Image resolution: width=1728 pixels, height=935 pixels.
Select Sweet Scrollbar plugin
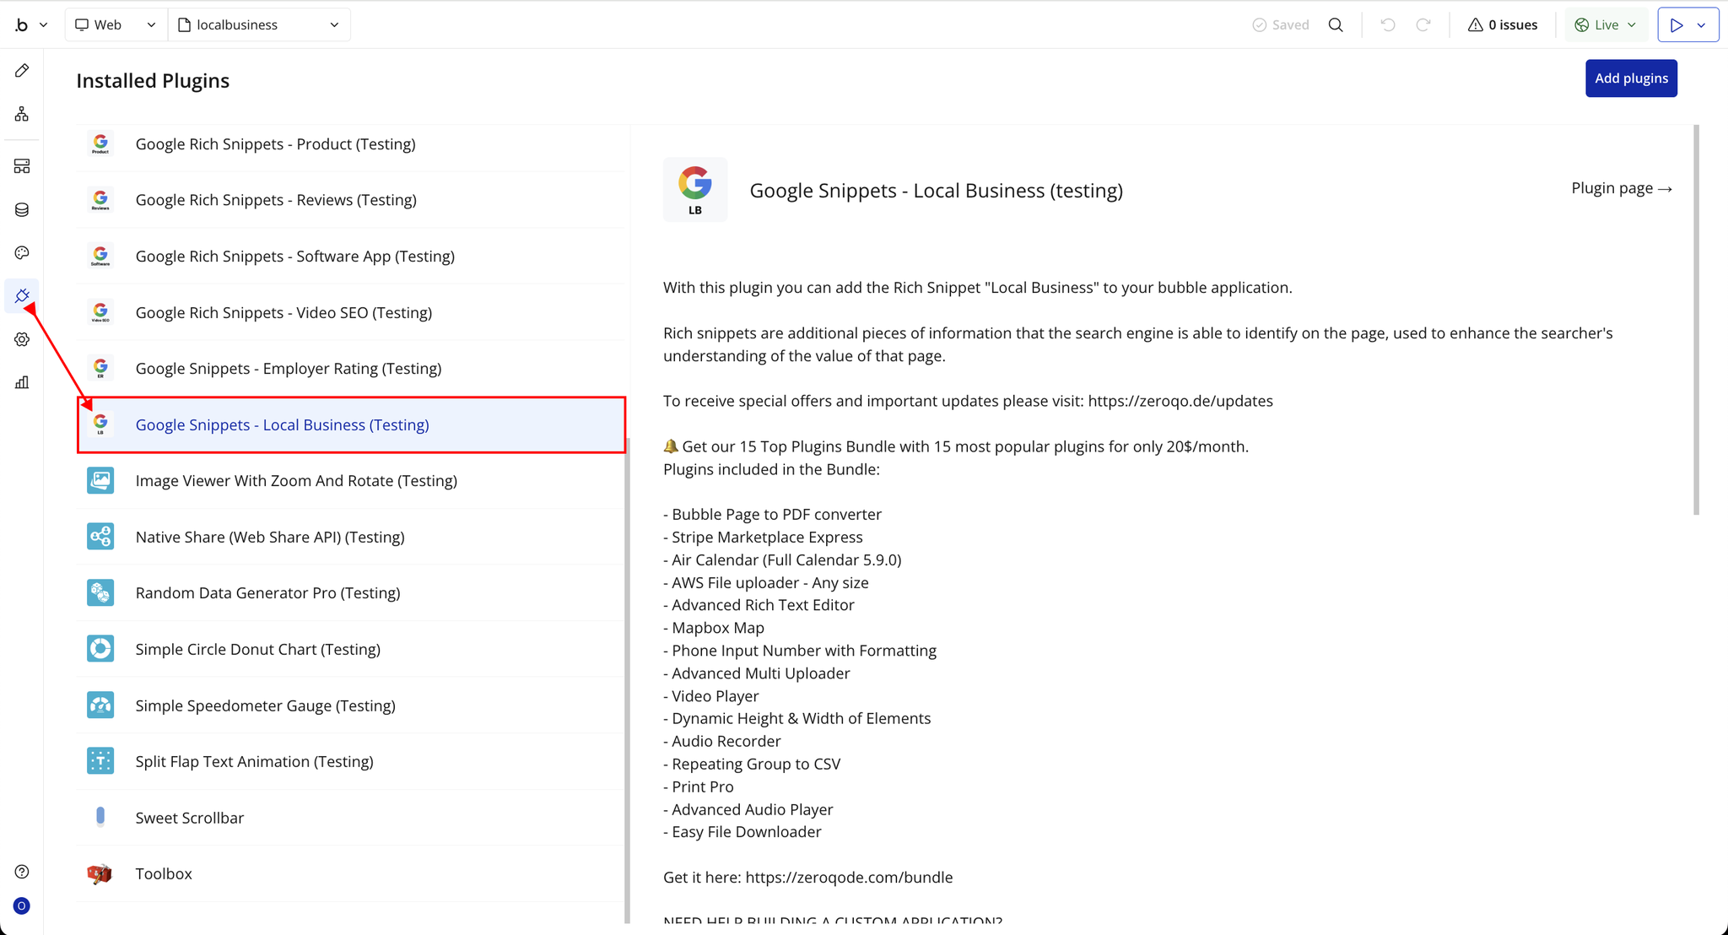pos(189,818)
